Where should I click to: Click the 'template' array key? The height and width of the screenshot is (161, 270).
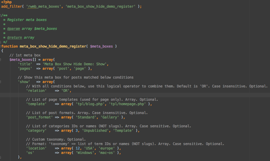tap(36, 104)
